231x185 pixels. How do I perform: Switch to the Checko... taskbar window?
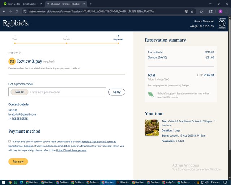click(108, 182)
